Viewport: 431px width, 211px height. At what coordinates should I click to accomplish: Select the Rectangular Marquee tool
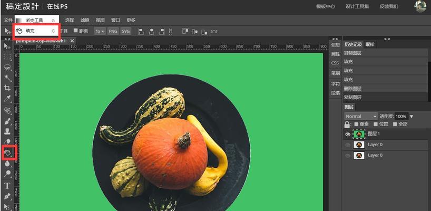(7, 57)
